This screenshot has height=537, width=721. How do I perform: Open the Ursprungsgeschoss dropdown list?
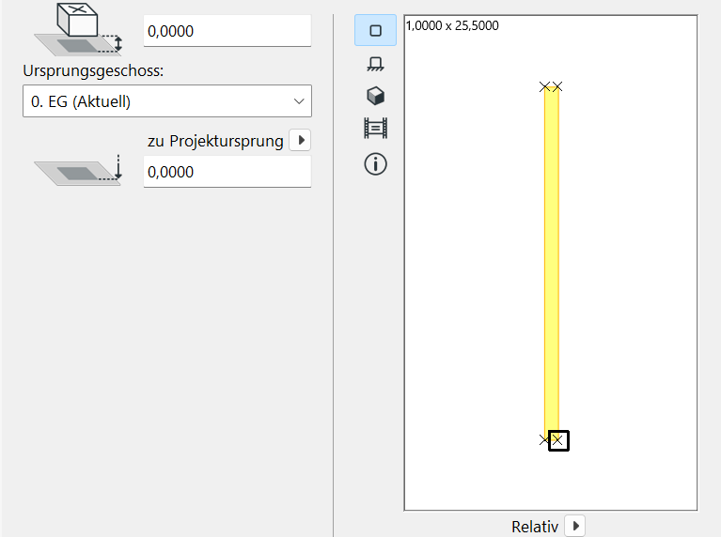pos(167,101)
